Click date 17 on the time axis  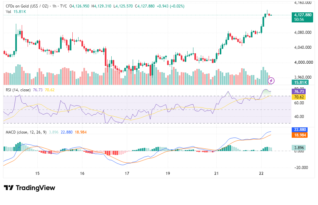coord(127,173)
